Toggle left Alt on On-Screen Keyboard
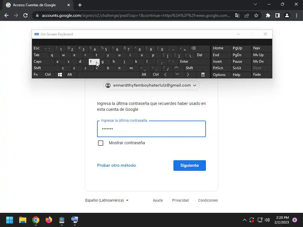 [x=71, y=74]
